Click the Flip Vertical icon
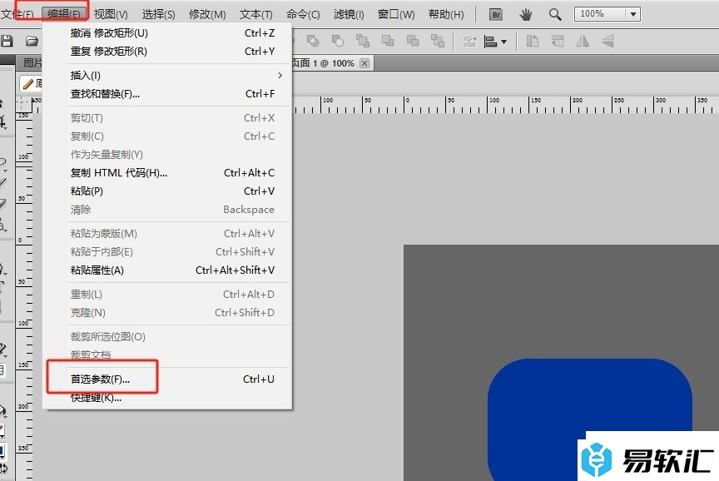 [x=607, y=42]
